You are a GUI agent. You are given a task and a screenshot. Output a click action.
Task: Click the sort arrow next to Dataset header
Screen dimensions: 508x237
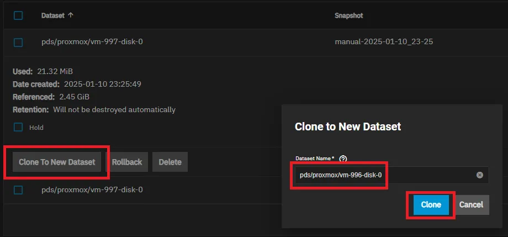[x=70, y=15]
